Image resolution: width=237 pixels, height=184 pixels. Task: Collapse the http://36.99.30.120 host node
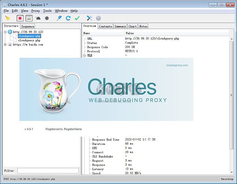click(x=5, y=32)
